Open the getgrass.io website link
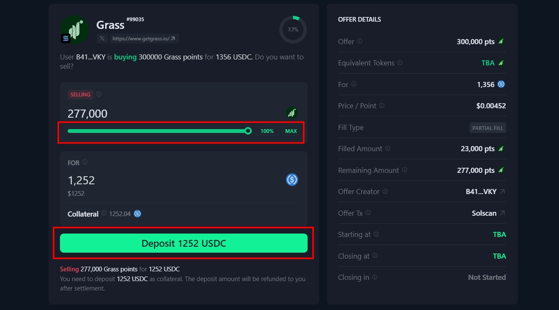The width and height of the screenshot is (559, 310). [144, 39]
